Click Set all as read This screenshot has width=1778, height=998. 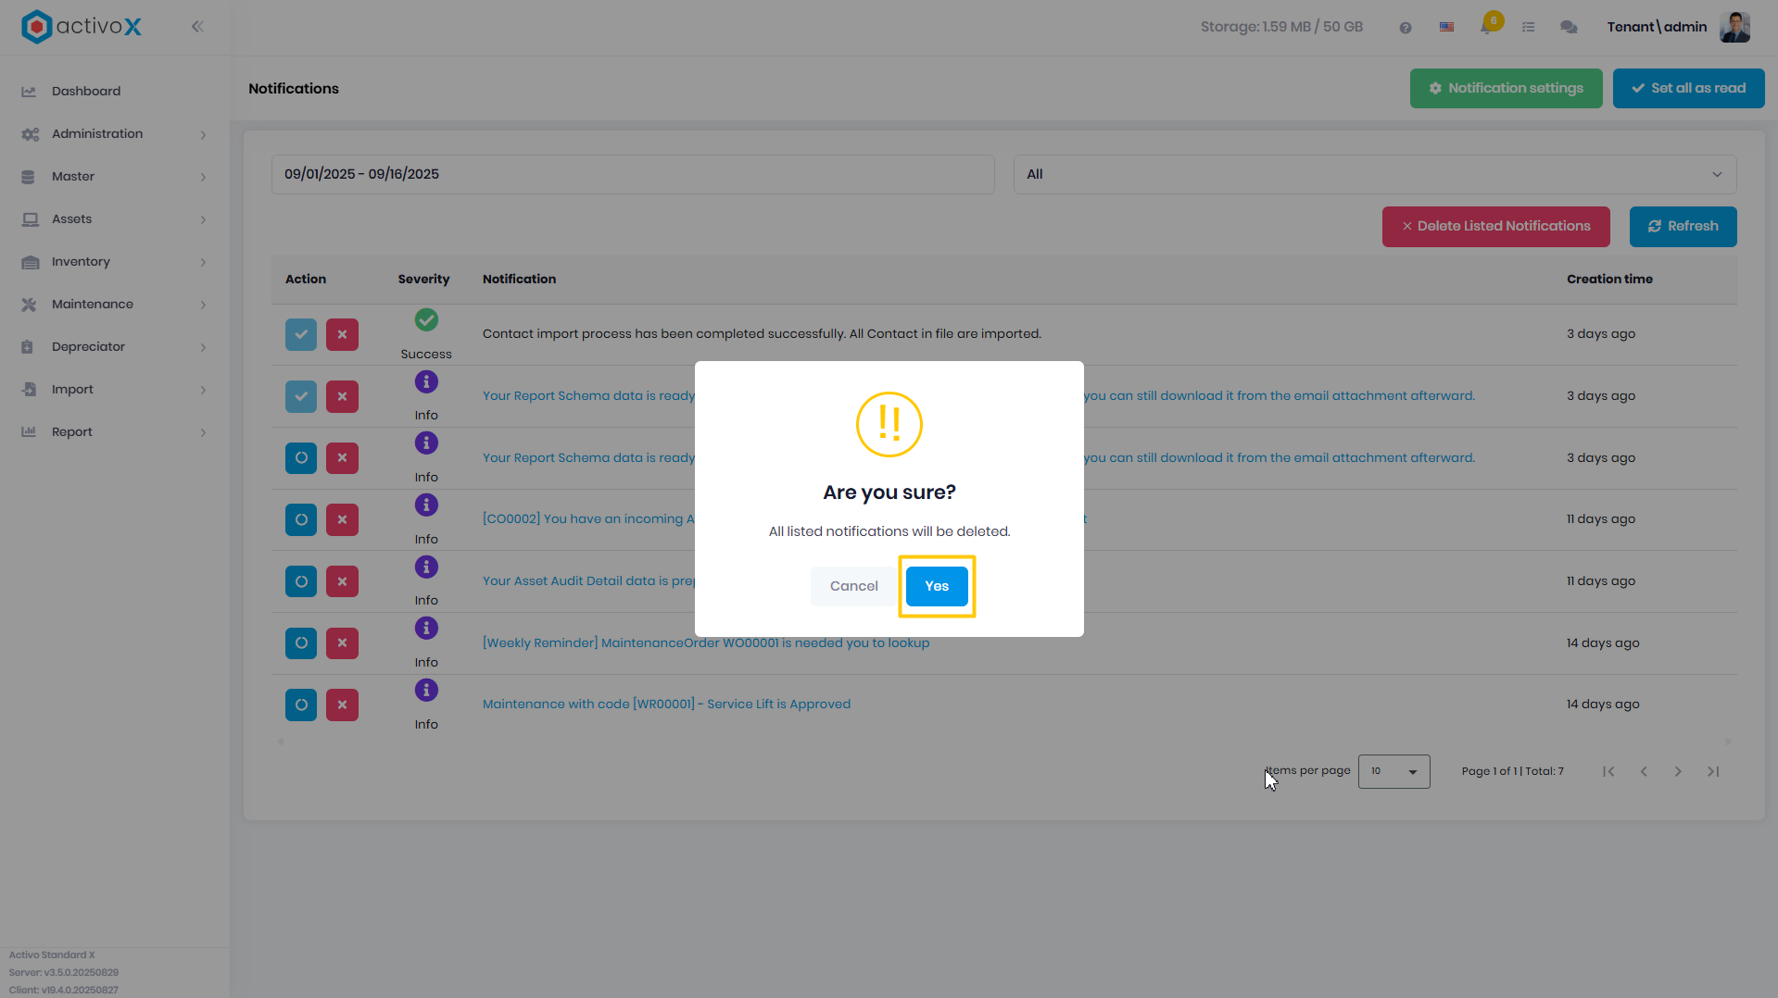coord(1688,88)
